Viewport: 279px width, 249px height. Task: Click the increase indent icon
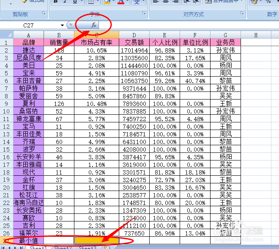tap(196, 2)
